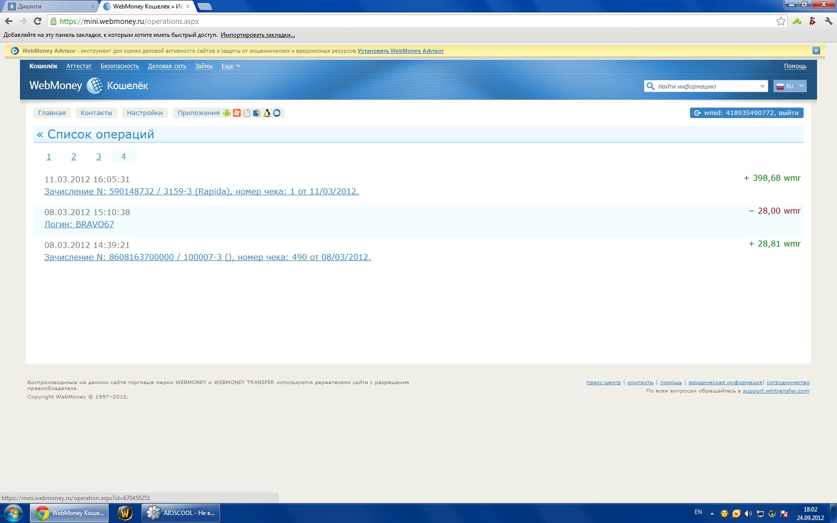Open the Android app download icon
The image size is (837, 523).
pos(227,113)
